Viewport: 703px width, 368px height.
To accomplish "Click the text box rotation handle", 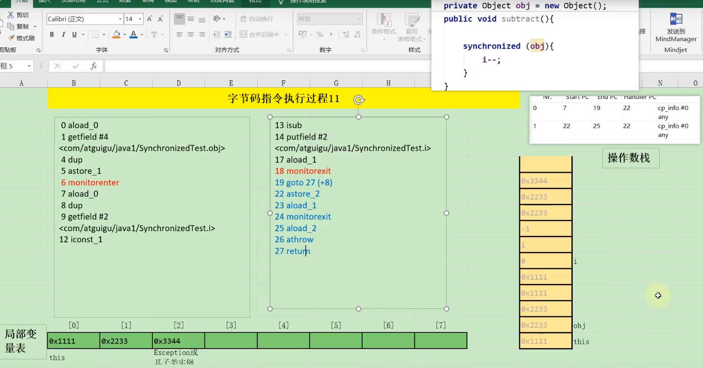I will tap(359, 99).
